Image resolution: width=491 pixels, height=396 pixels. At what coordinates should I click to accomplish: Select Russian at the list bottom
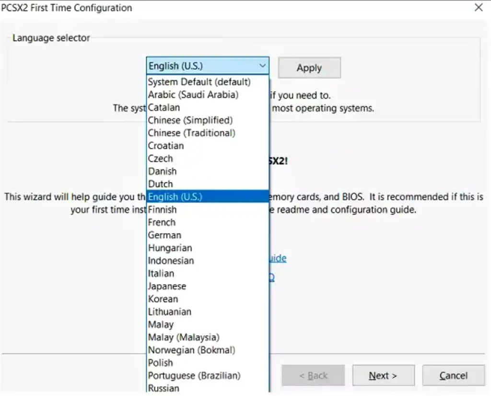pos(164,388)
